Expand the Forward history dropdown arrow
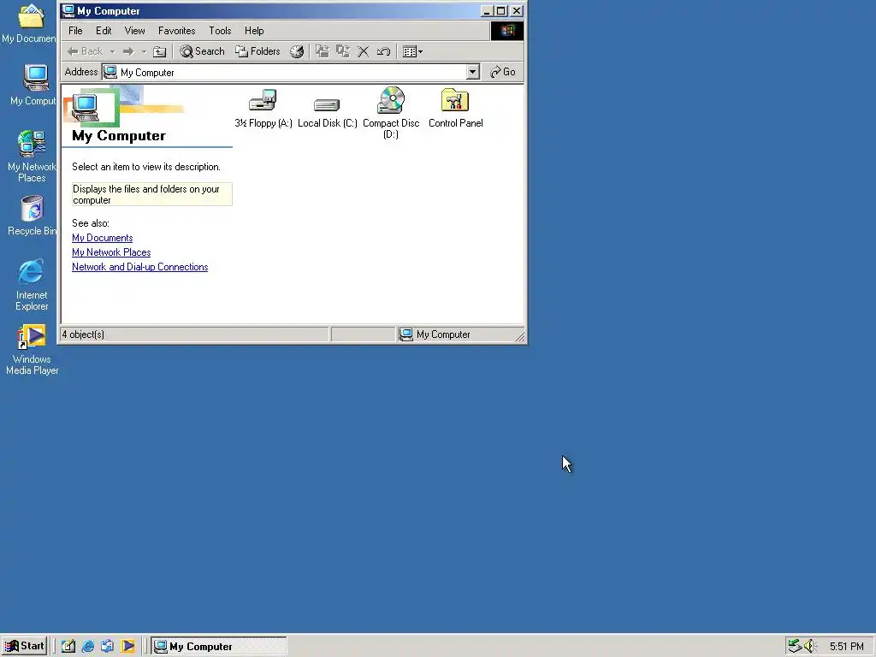The width and height of the screenshot is (876, 657). [144, 51]
